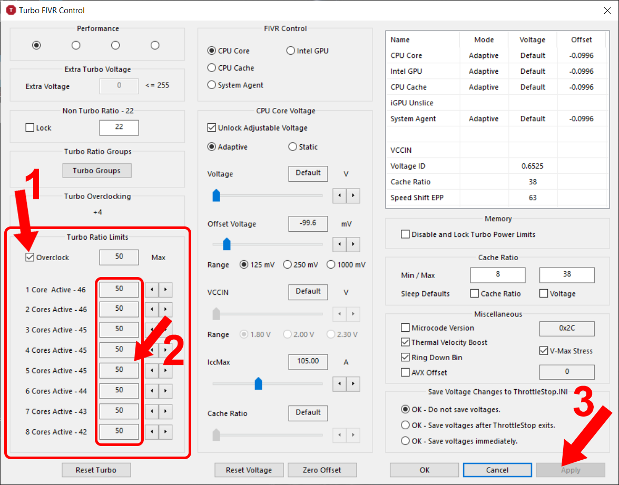The height and width of the screenshot is (485, 619).
Task: Click AVX Offset value field
Action: (566, 372)
